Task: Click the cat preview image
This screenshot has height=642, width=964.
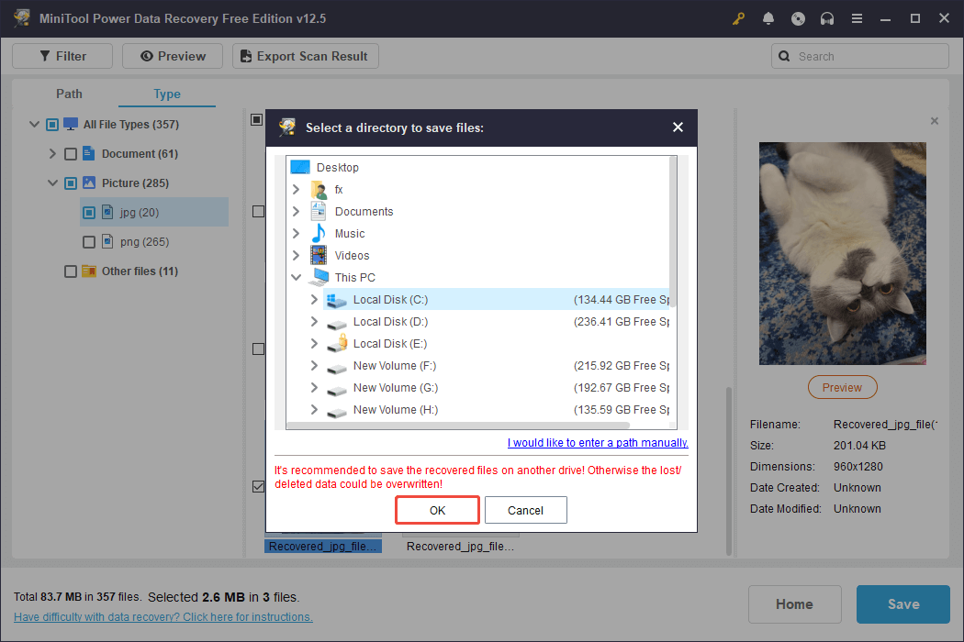Action: coord(842,254)
